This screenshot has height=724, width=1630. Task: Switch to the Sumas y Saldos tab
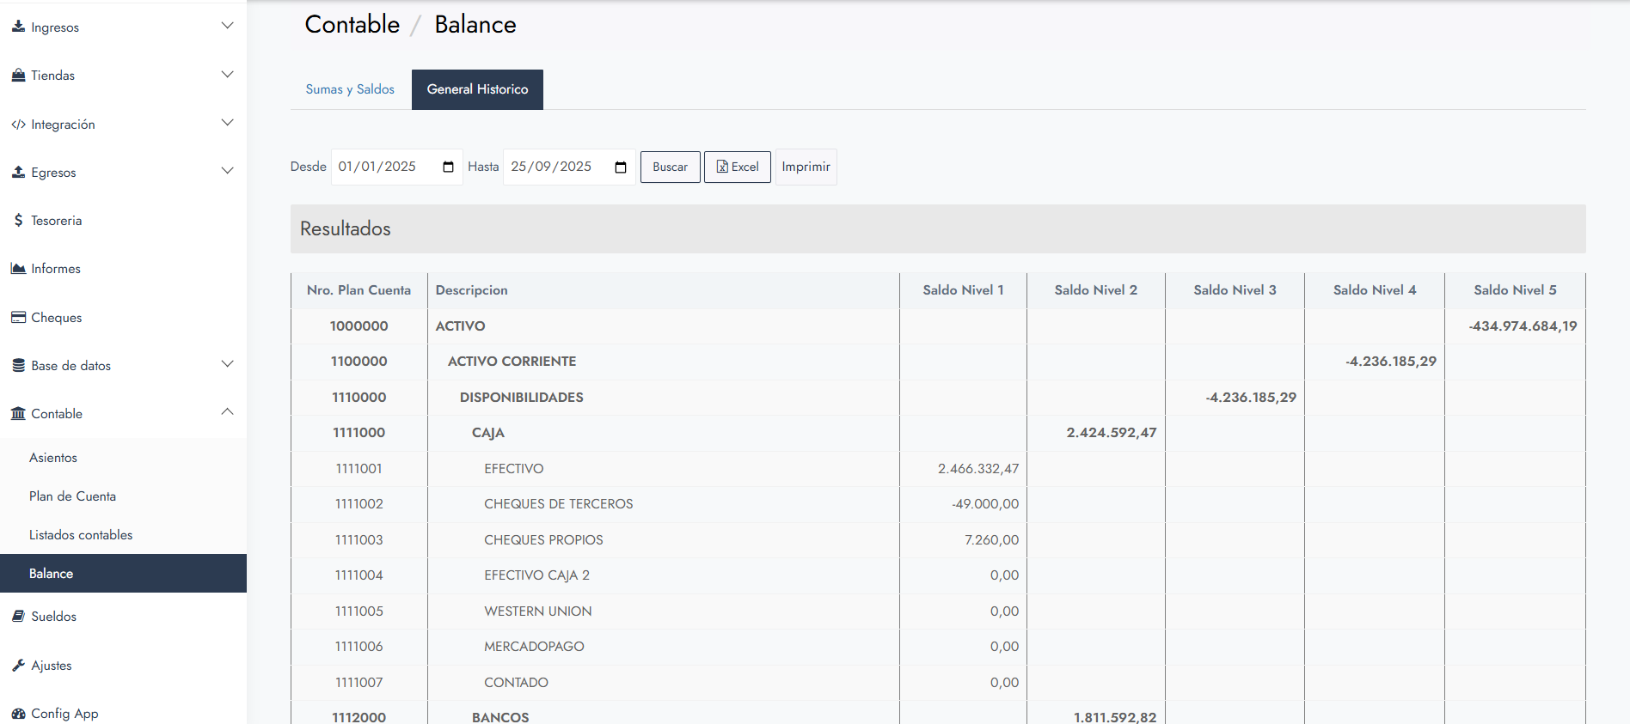click(x=350, y=89)
